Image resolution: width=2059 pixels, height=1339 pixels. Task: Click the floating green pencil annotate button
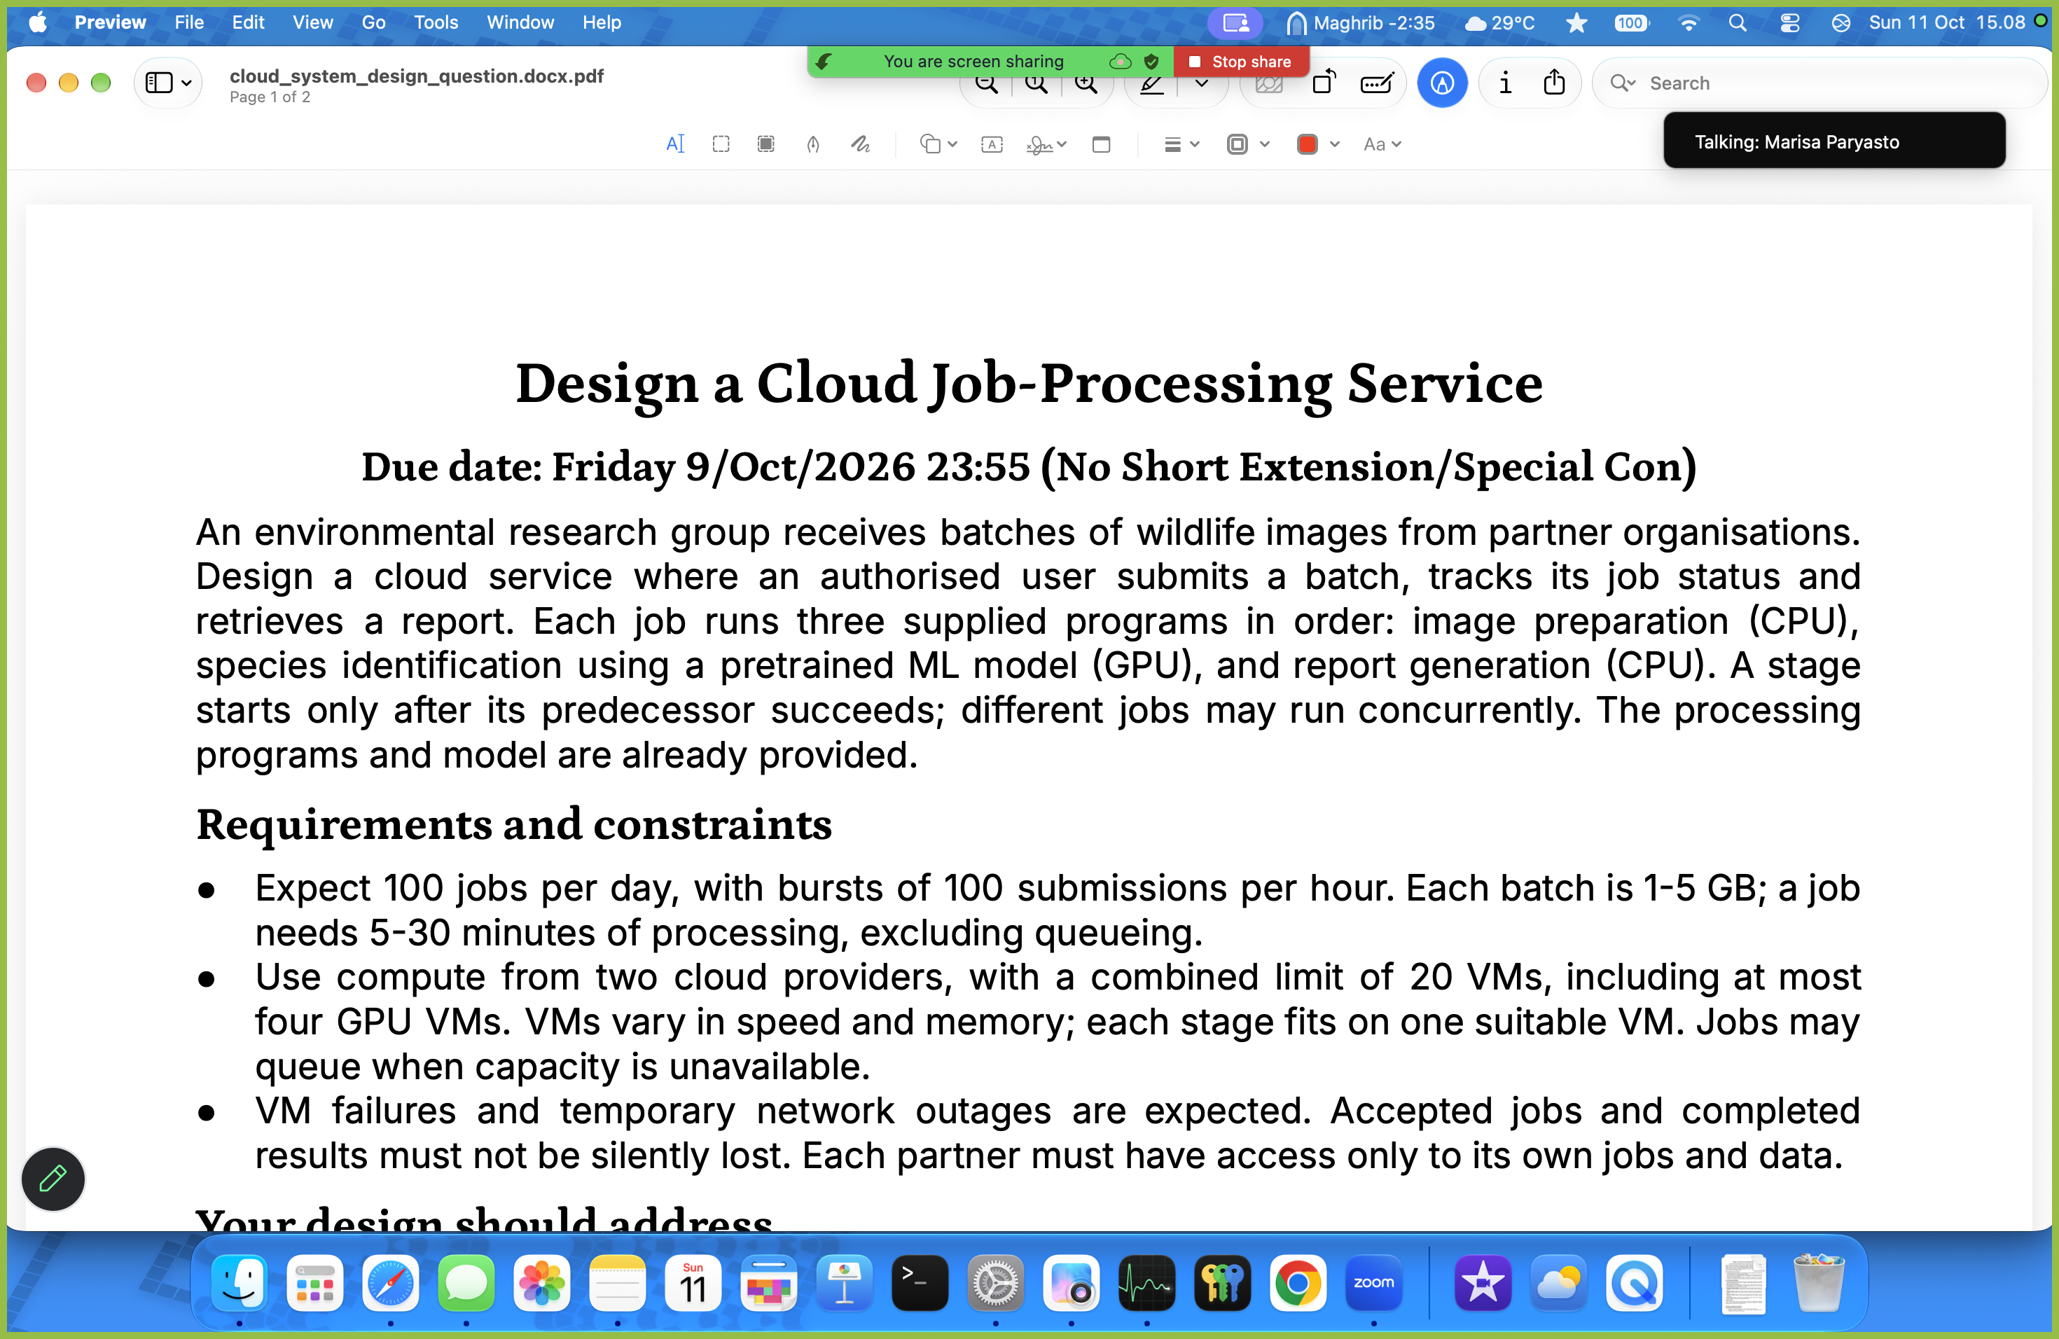click(53, 1178)
